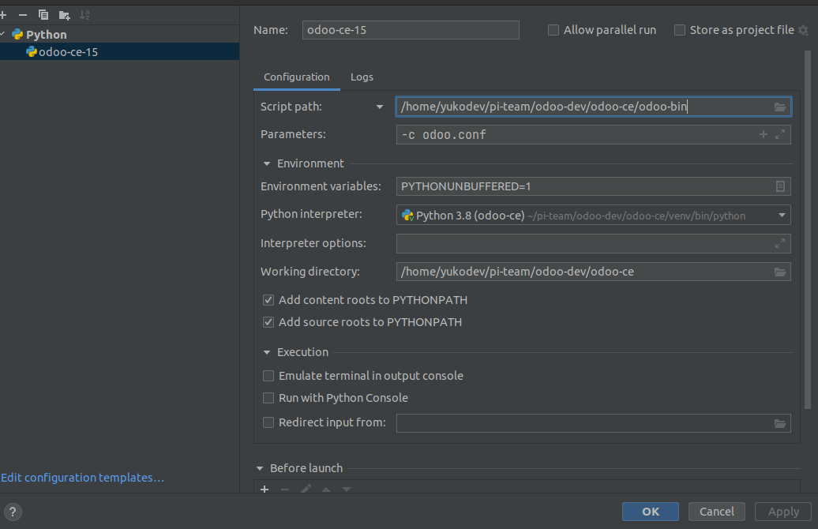Open Edit configuration templates
The height and width of the screenshot is (529, 818).
point(82,477)
